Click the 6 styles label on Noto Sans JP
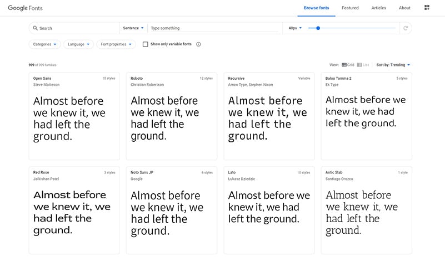This screenshot has width=445, height=257. [207, 173]
